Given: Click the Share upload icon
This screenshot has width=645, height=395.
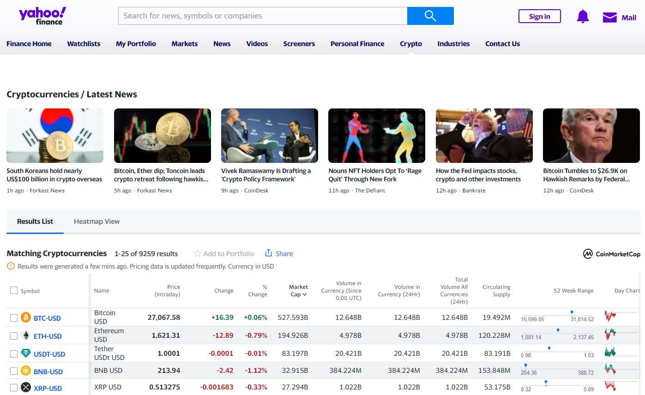Looking at the screenshot, I should point(268,253).
